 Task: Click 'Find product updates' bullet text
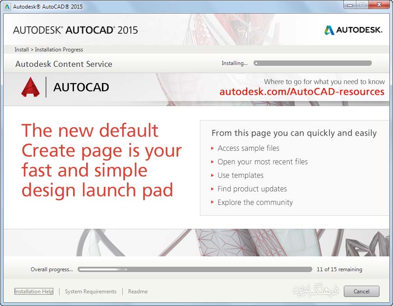point(252,189)
